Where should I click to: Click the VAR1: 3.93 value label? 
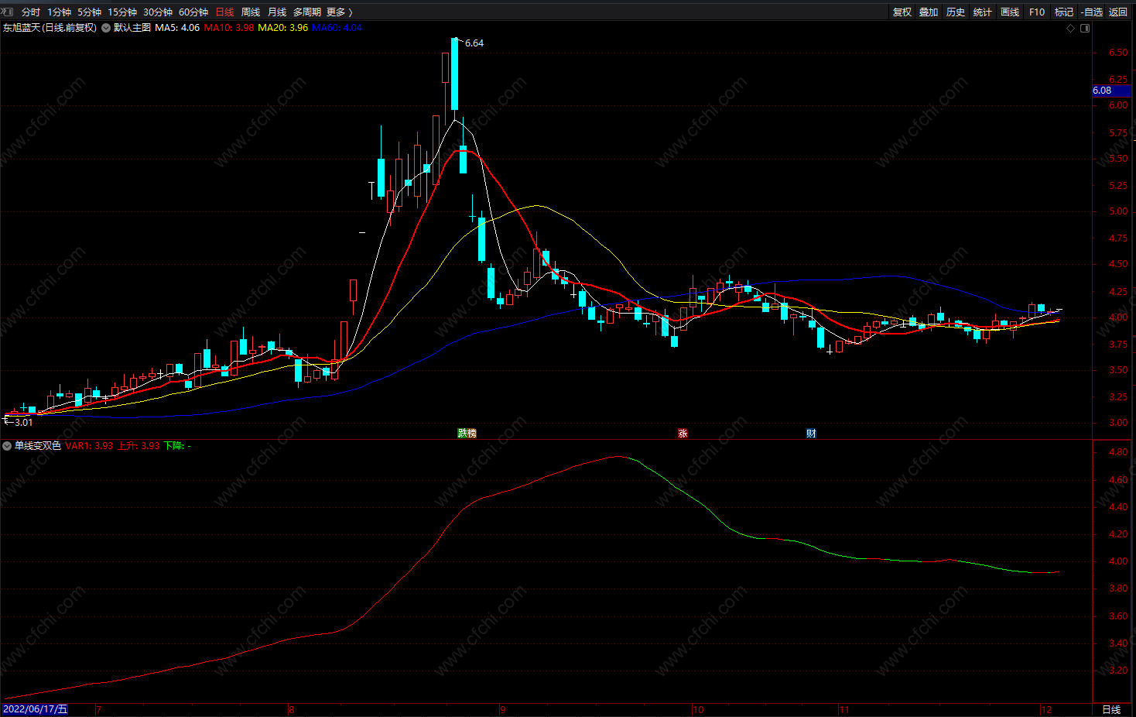point(89,446)
